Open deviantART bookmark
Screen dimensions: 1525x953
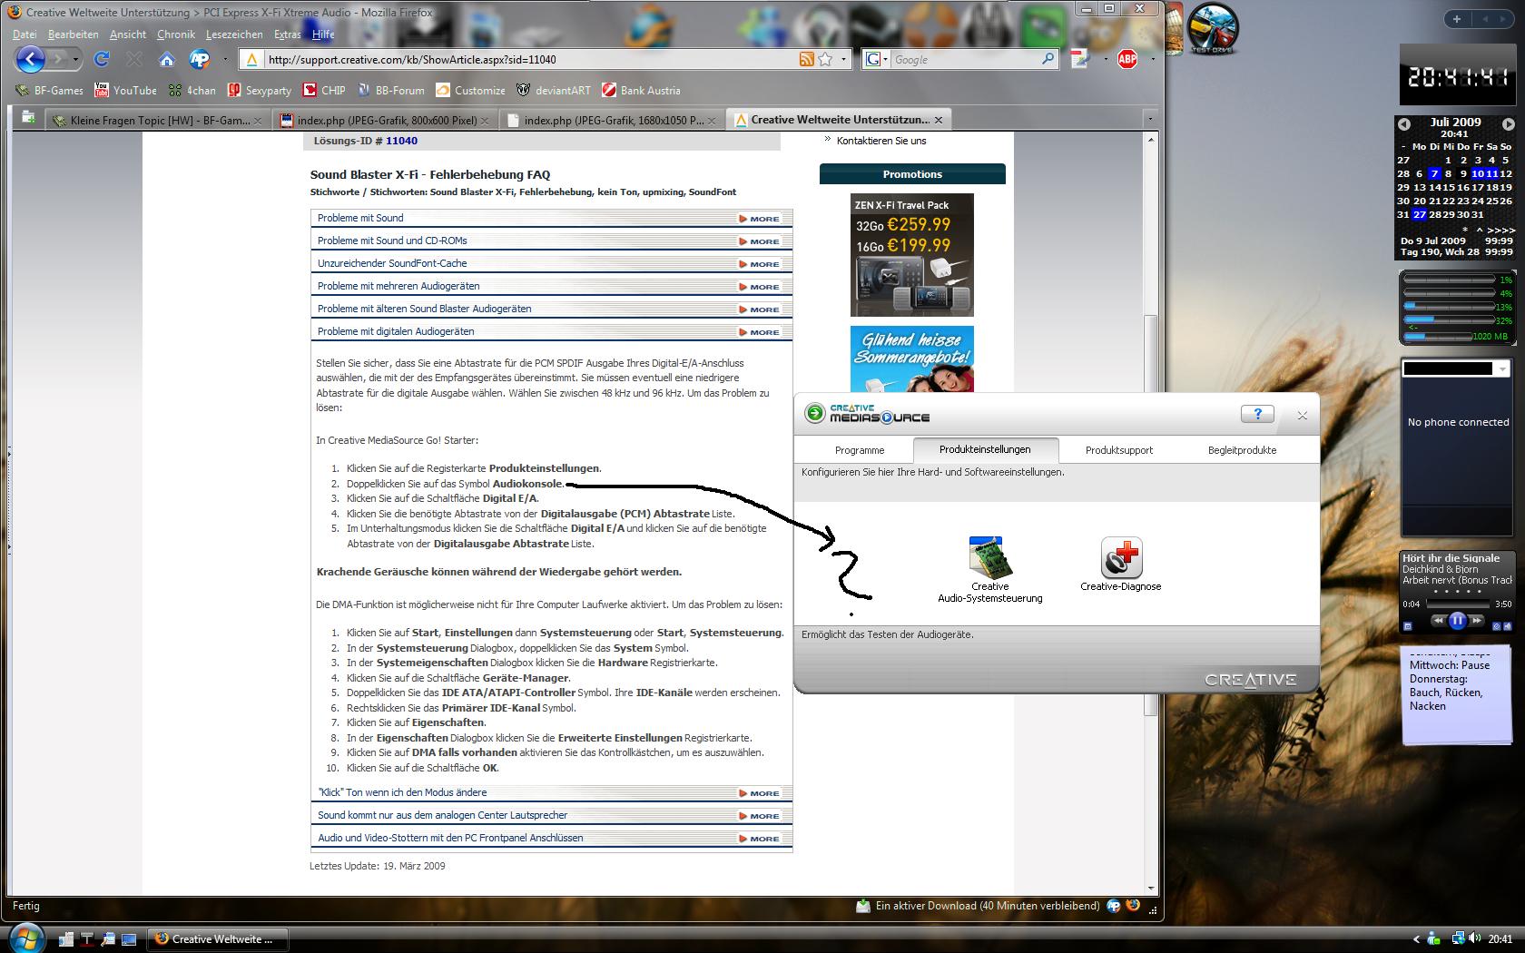(x=554, y=90)
